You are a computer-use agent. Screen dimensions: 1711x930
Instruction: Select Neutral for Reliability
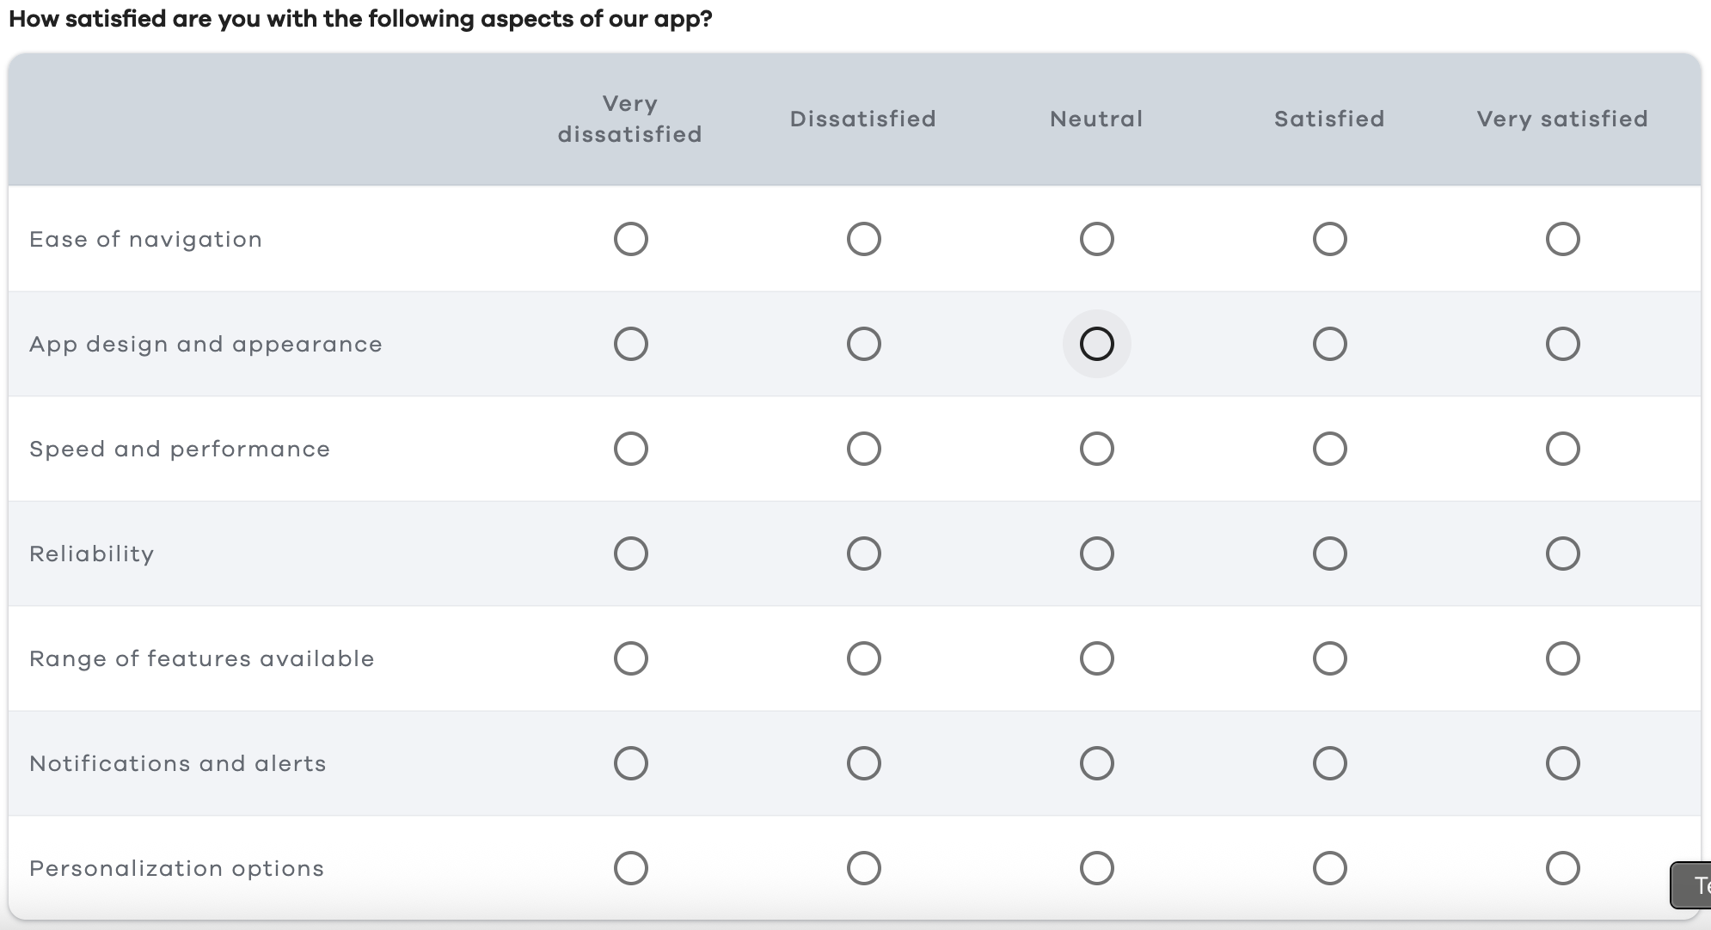tap(1096, 554)
